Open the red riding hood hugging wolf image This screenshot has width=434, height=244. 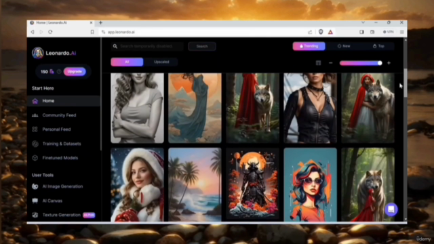368,108
